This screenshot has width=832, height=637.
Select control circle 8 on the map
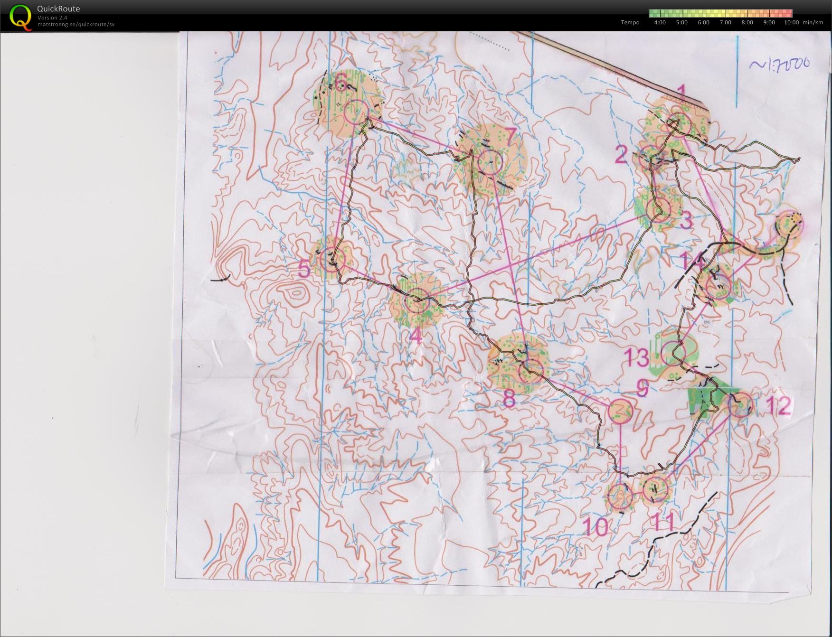[530, 371]
